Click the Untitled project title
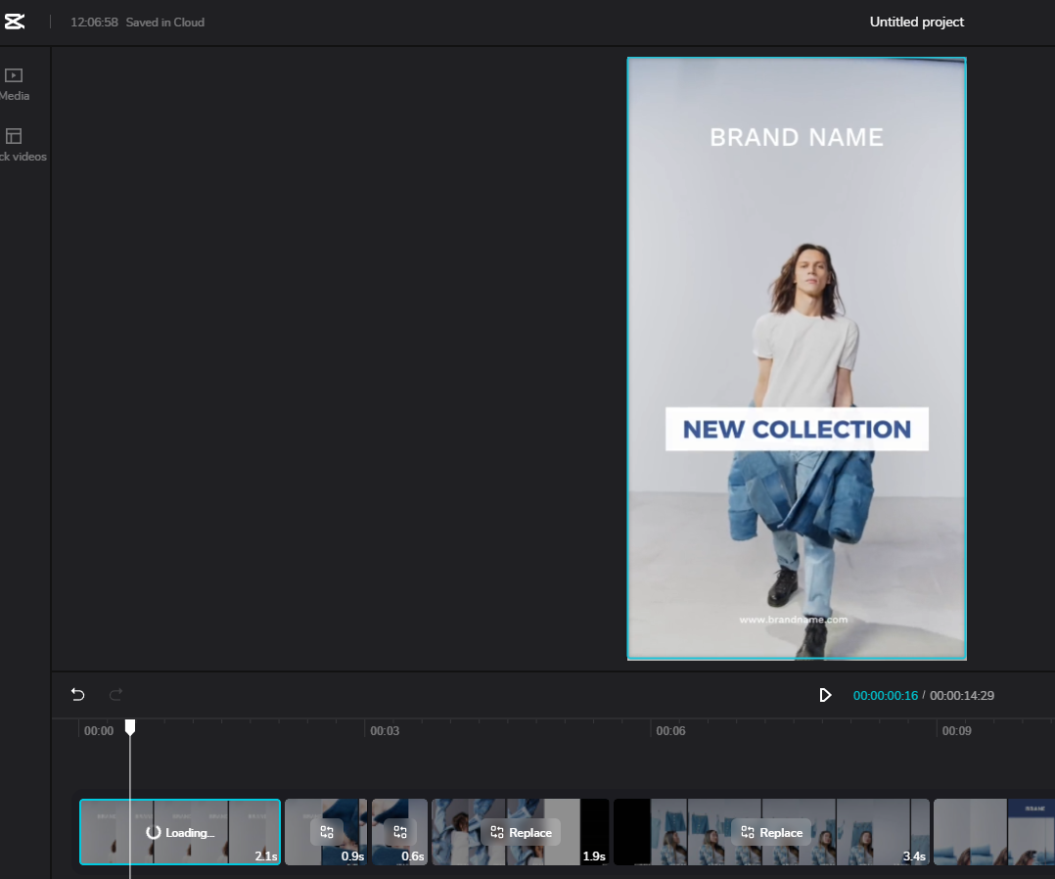1055x879 pixels. click(916, 23)
